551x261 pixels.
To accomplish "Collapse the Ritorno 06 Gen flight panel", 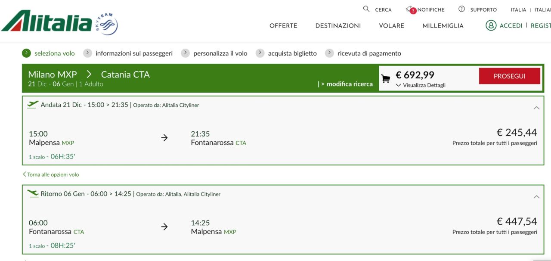I will tap(536, 197).
